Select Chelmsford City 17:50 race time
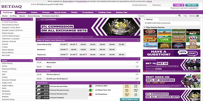 pos(64,44)
